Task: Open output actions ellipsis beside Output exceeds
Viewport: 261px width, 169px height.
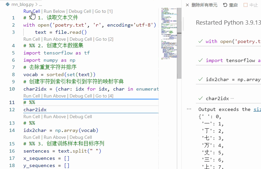Action: (x=189, y=109)
